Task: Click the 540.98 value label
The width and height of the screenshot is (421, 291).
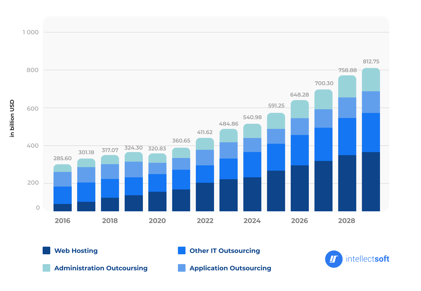Action: [252, 117]
